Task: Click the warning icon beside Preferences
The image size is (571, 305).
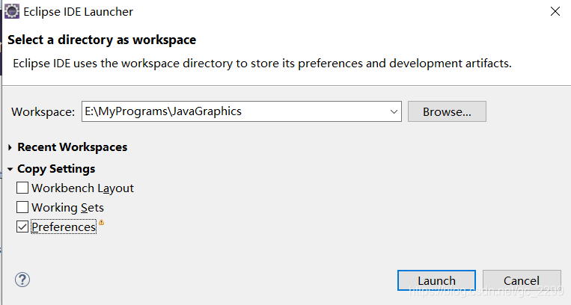Action: coord(101,222)
